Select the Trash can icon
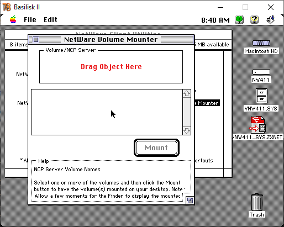This screenshot has height=227, width=284. click(x=257, y=202)
